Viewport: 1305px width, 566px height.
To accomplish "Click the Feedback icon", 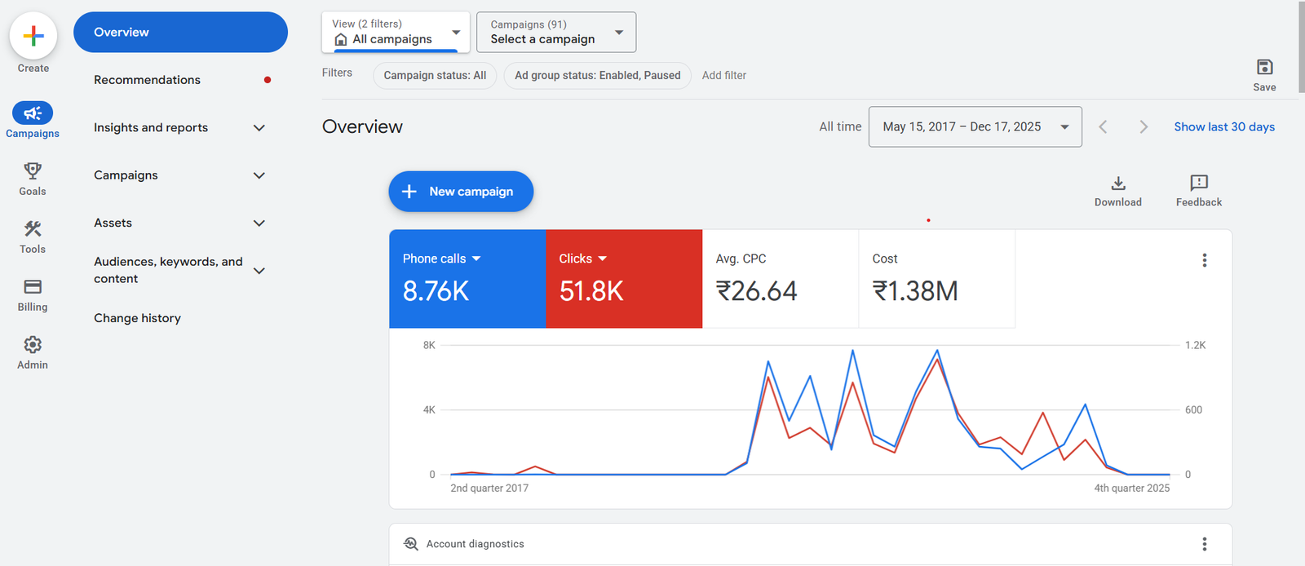I will tap(1198, 184).
